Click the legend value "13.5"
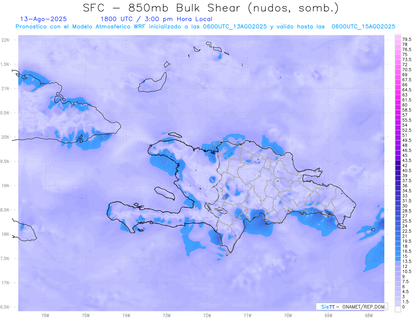The height and width of the screenshot is (320, 414). coord(407,261)
